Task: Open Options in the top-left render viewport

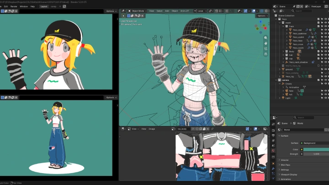Action: point(111,11)
